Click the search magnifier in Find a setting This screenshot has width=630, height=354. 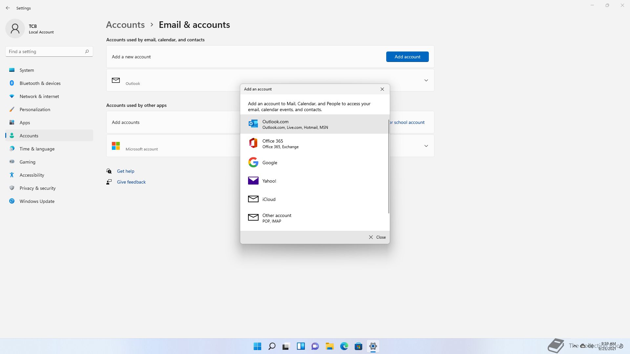point(87,51)
